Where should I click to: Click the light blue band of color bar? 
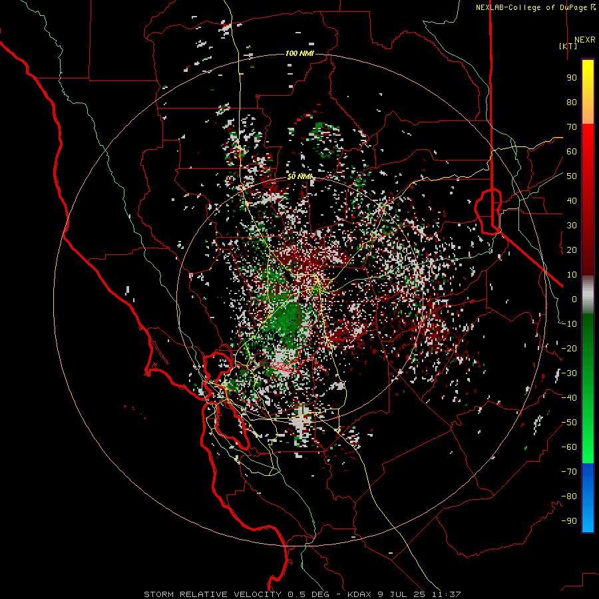[x=588, y=520]
